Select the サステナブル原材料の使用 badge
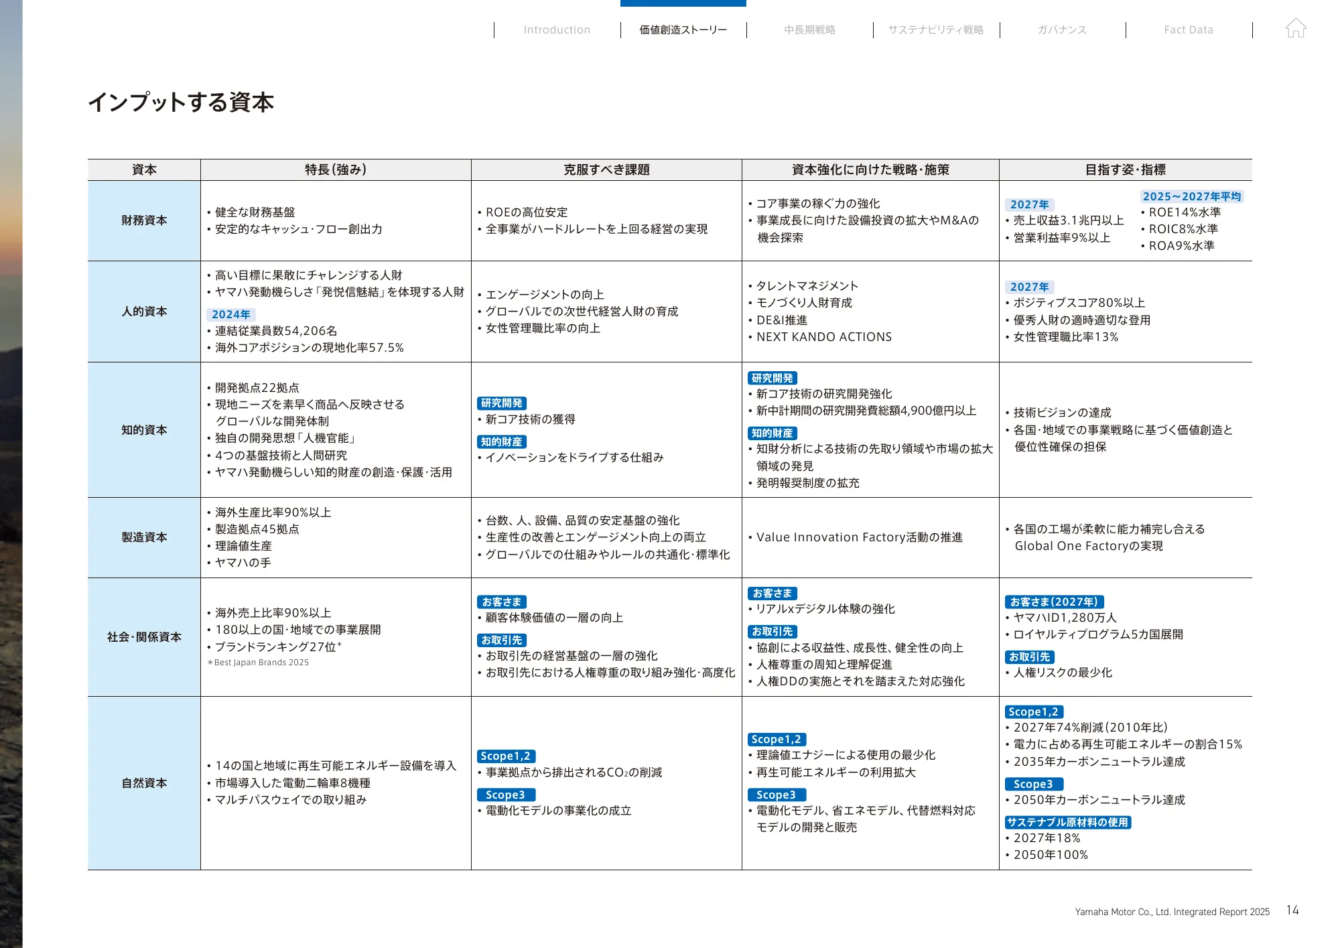This screenshot has width=1340, height=948. 1067,823
